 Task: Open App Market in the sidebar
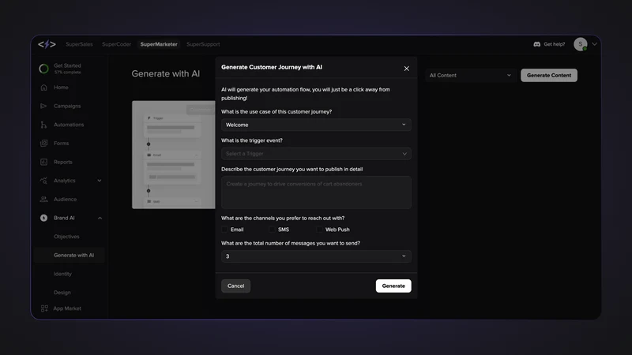coord(67,308)
